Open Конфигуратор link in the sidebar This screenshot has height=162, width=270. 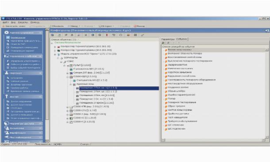tap(18, 38)
